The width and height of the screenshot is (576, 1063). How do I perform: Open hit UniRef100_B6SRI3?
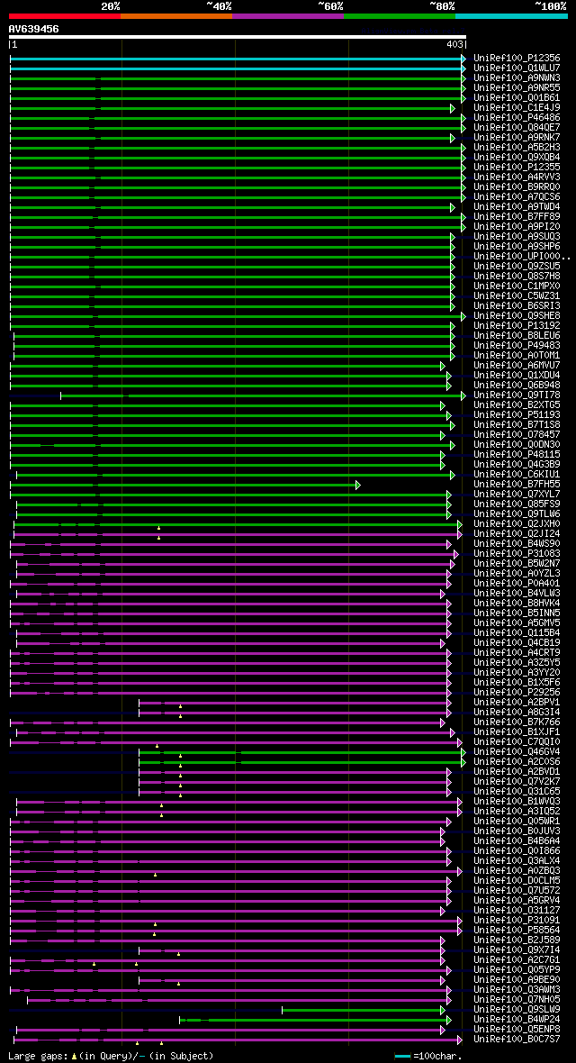click(x=517, y=305)
